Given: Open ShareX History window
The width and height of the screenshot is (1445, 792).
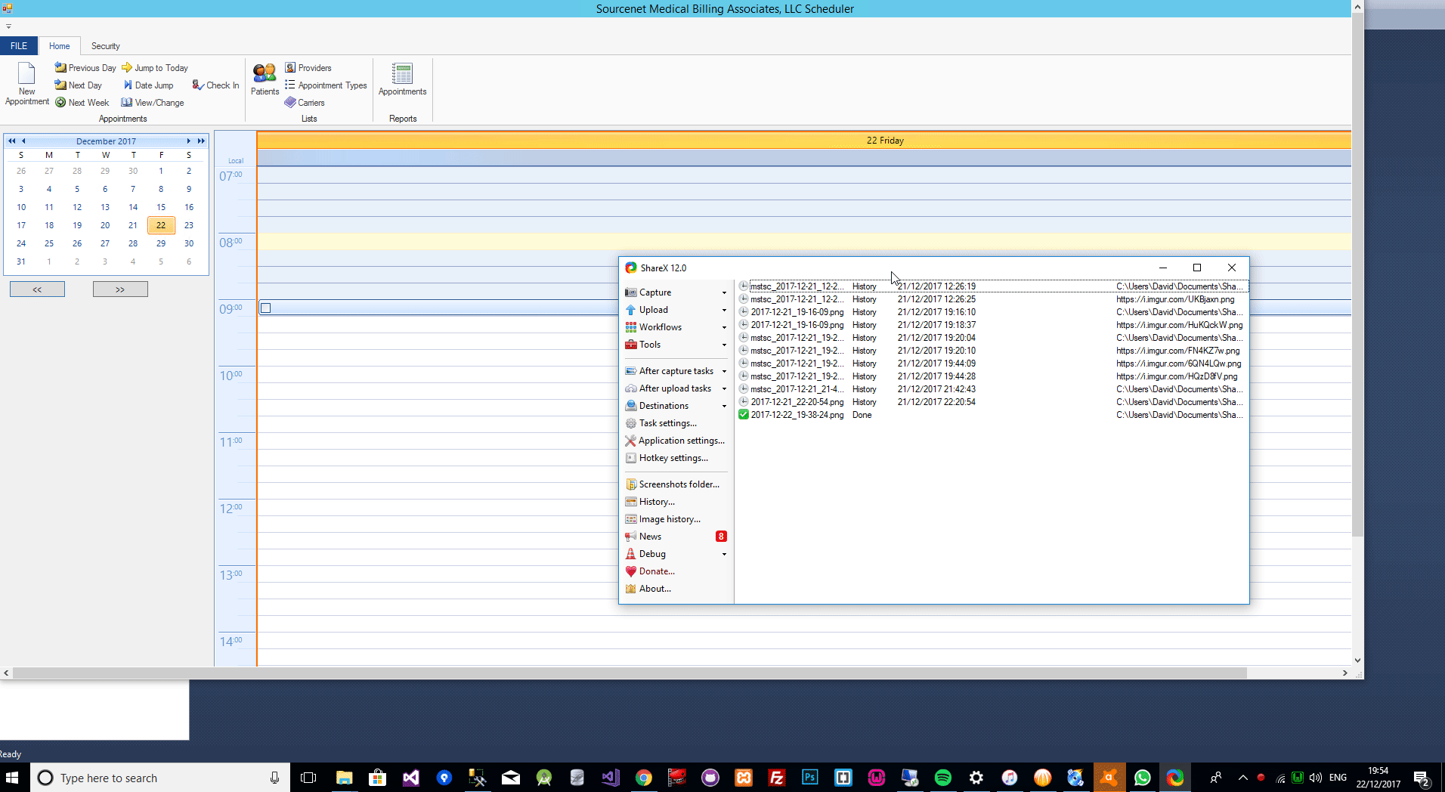Looking at the screenshot, I should (650, 502).
